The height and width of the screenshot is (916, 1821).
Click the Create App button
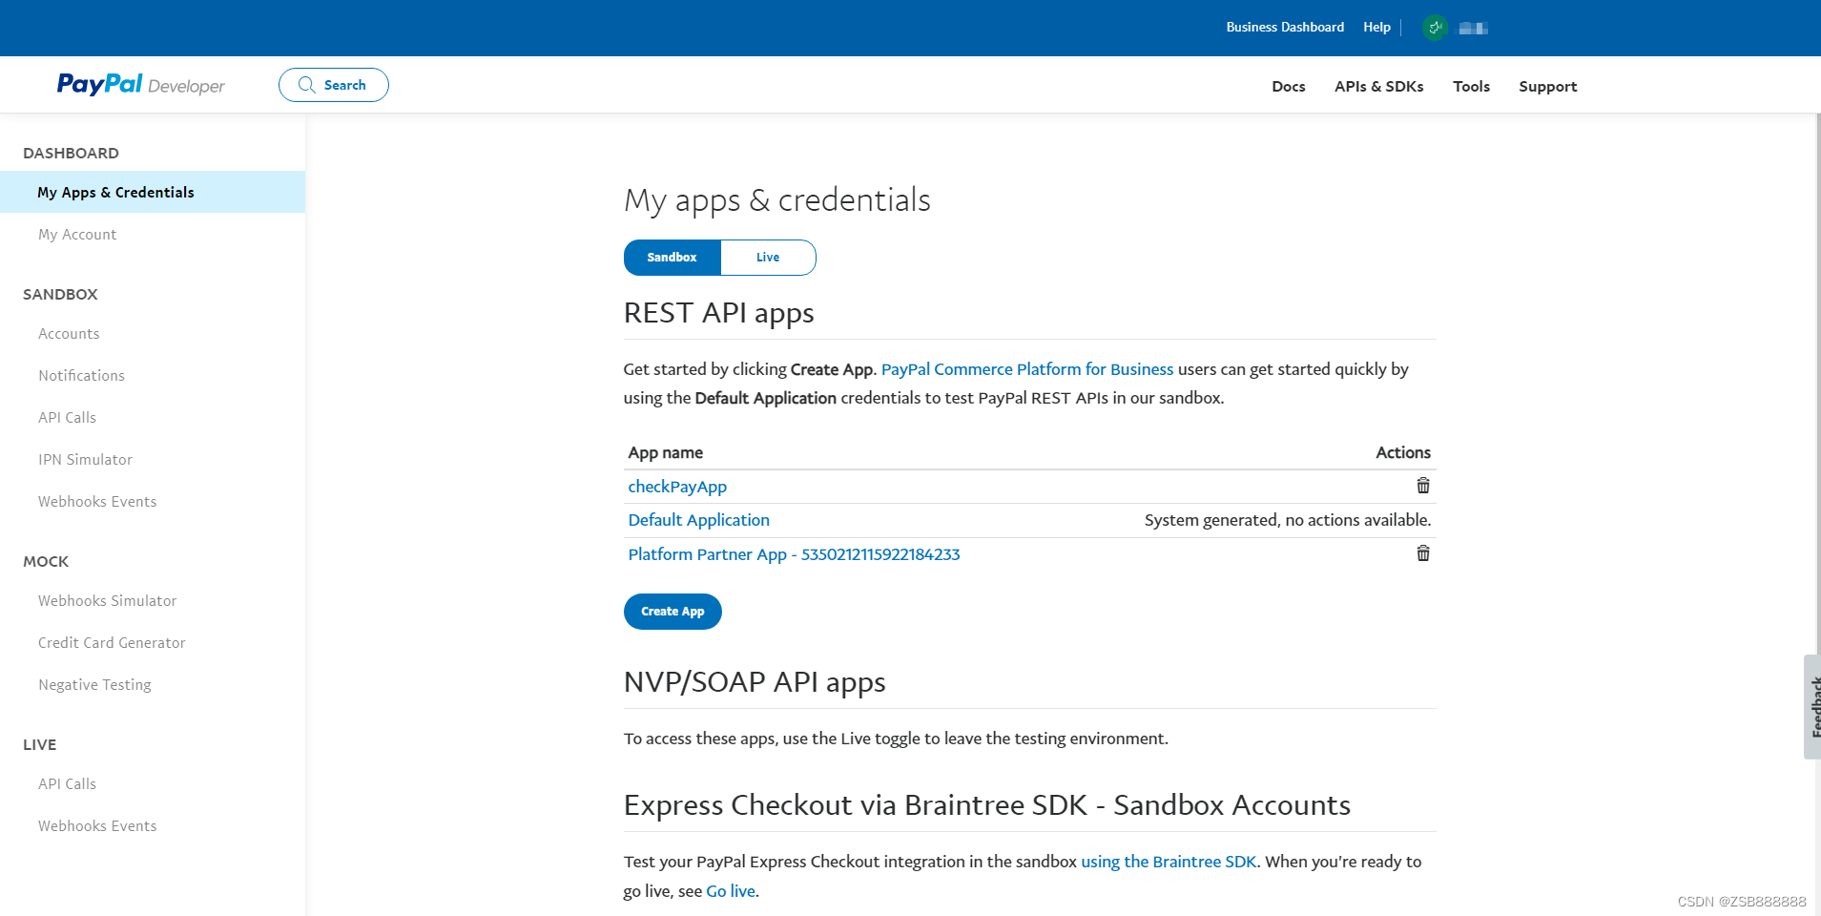[x=673, y=612]
